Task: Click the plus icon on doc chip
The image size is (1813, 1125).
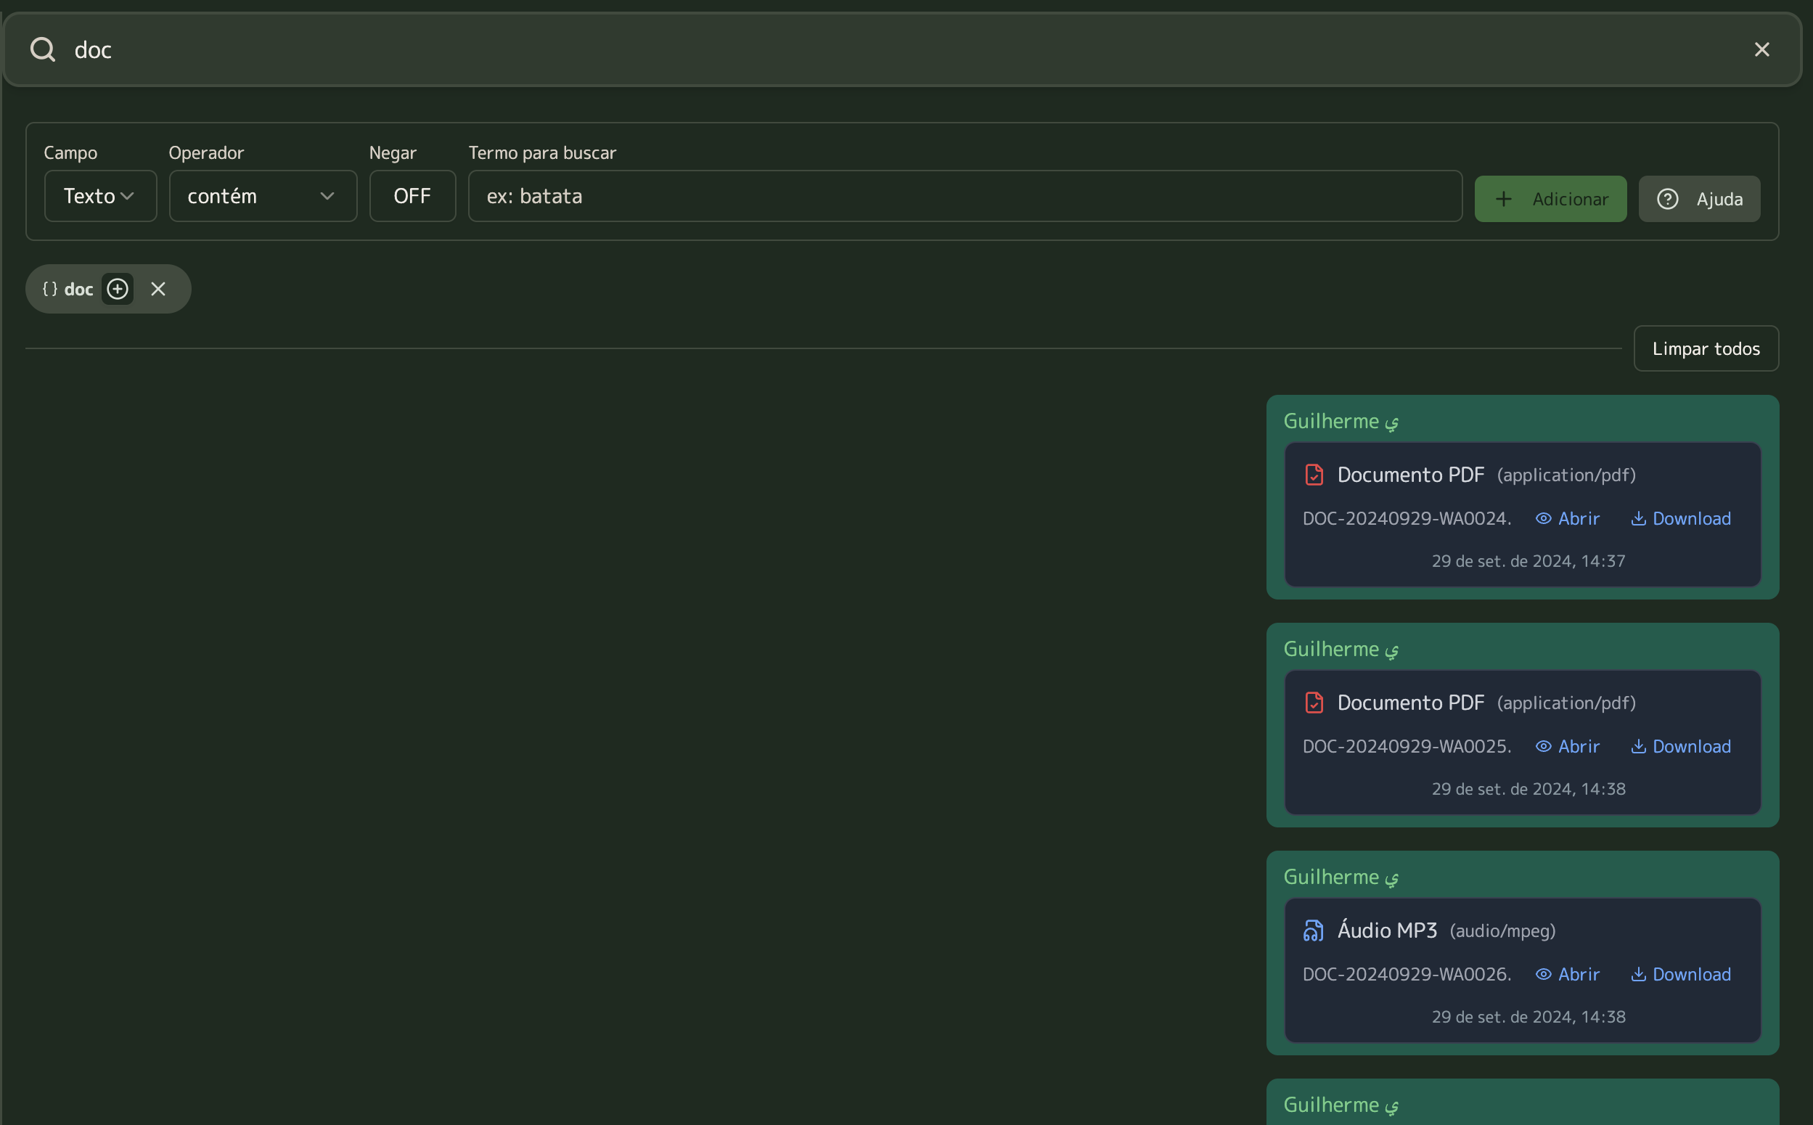Action: click(118, 289)
